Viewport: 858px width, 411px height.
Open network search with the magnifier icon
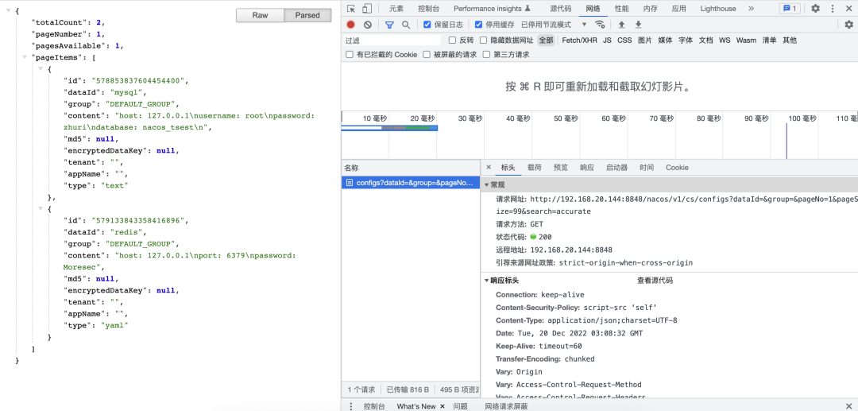coord(406,25)
